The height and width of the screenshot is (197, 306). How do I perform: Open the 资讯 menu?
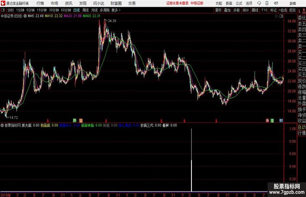point(68,3)
